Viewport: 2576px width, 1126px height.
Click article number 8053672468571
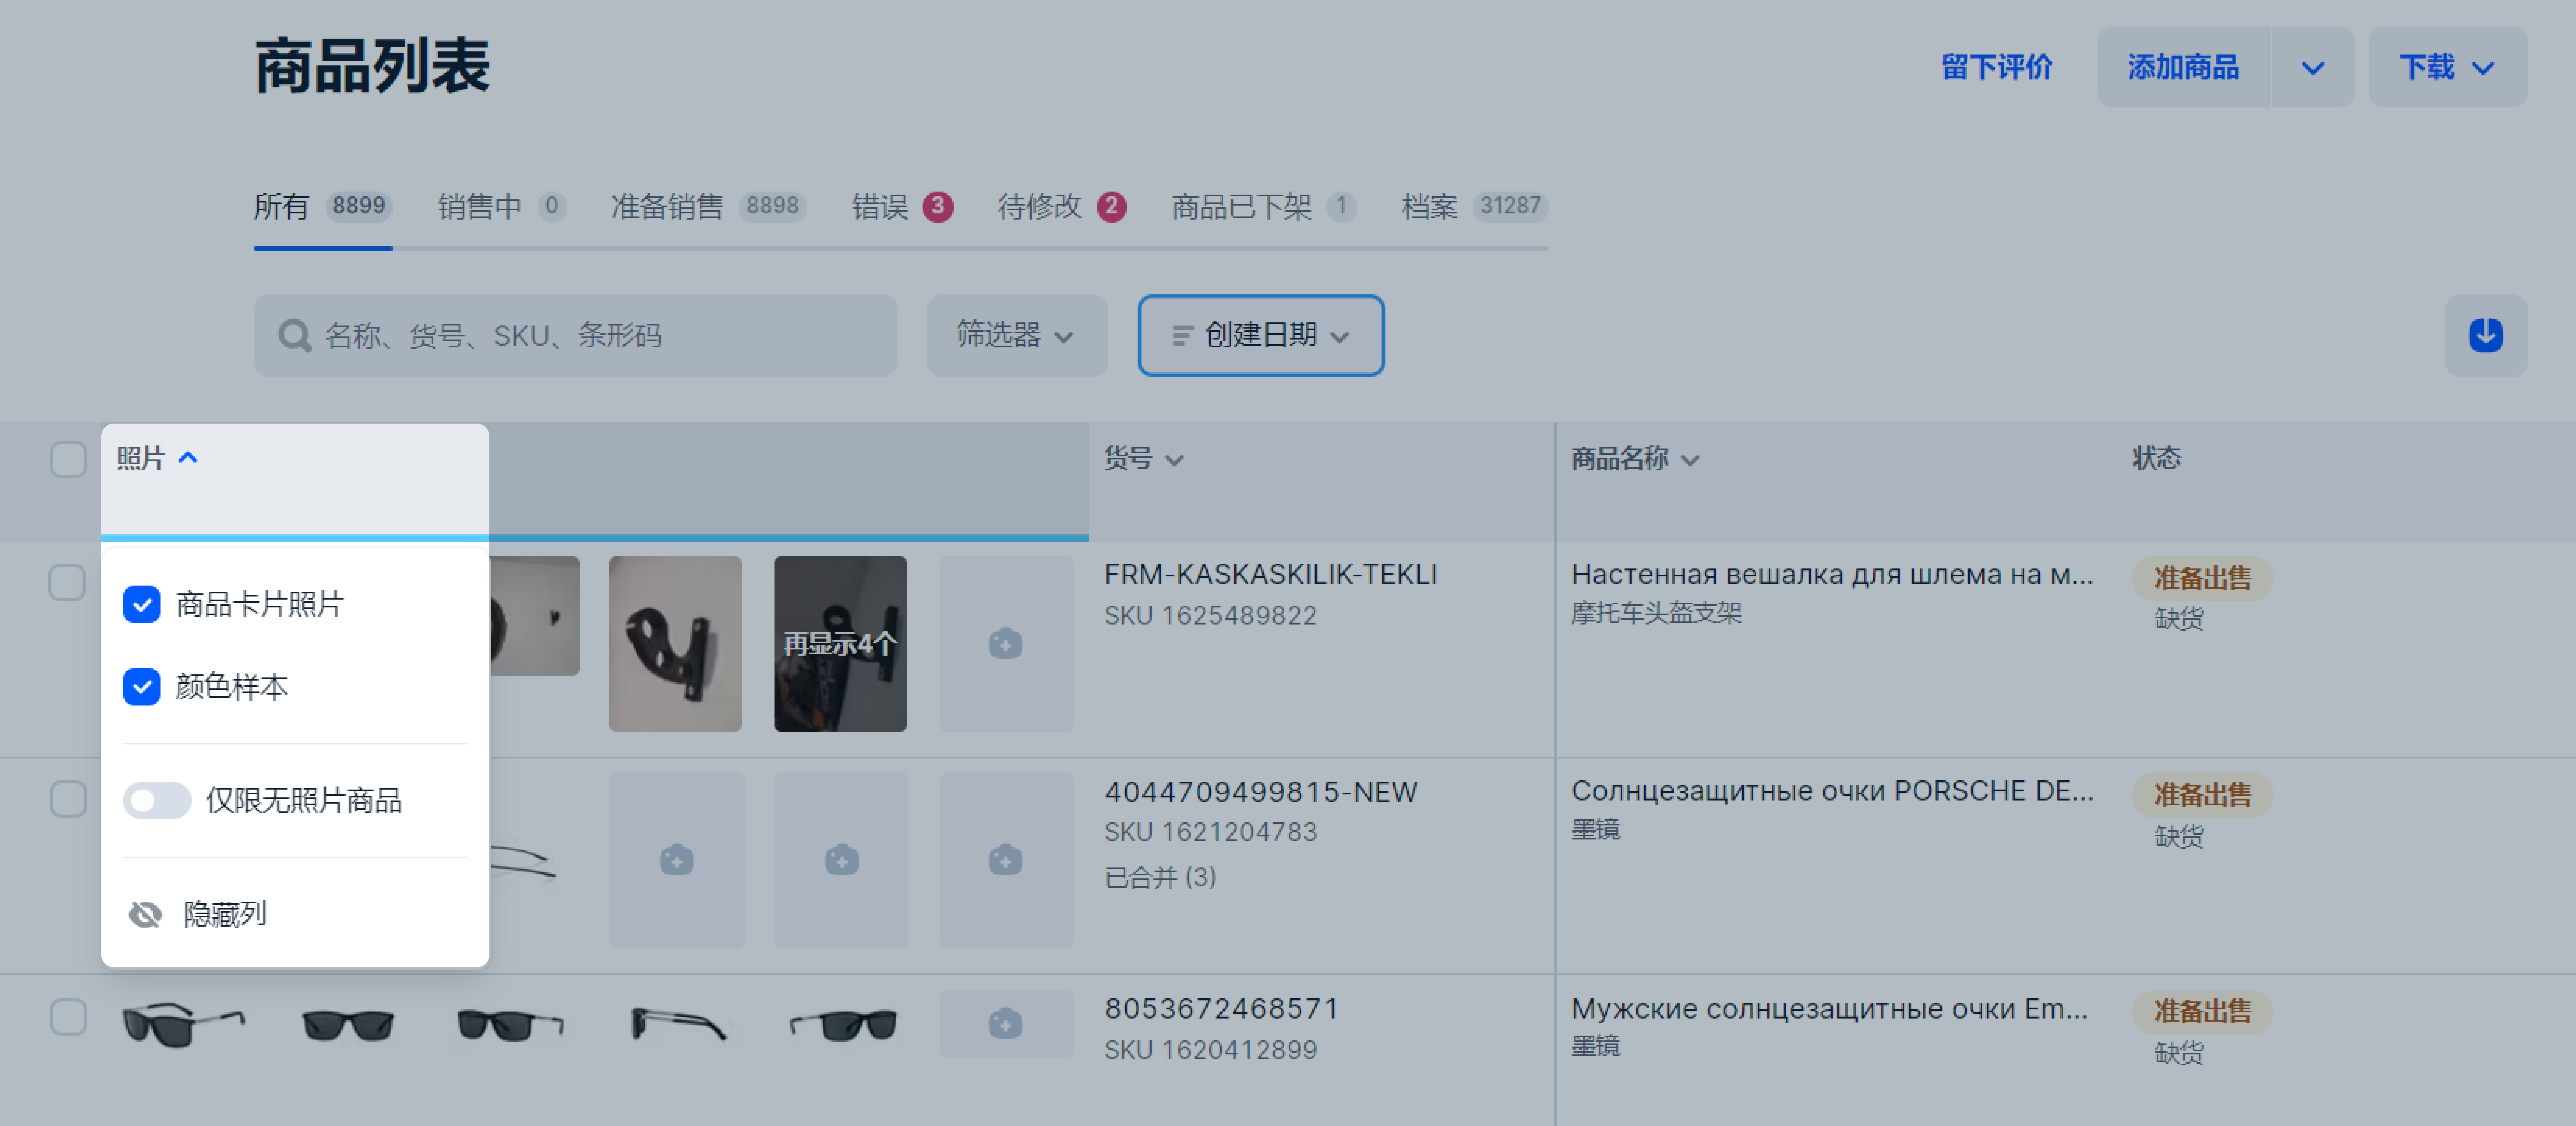[1221, 1009]
